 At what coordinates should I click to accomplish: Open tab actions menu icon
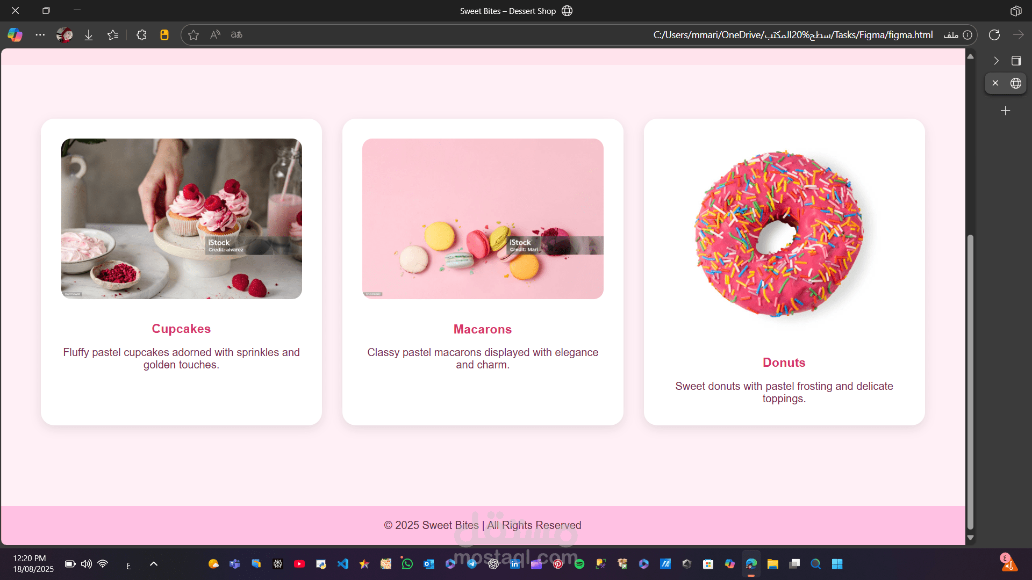(x=1016, y=61)
